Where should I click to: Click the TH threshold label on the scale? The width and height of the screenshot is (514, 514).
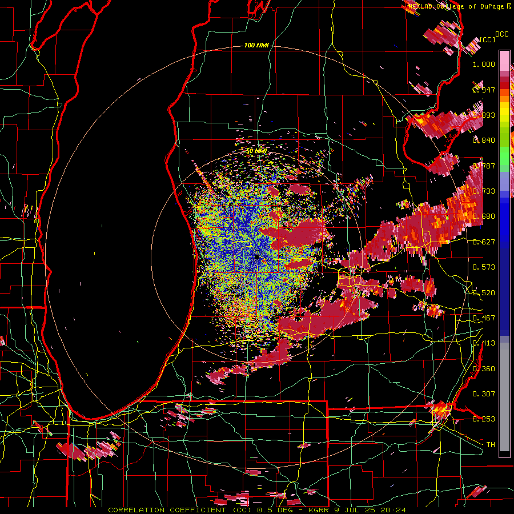tap(491, 445)
